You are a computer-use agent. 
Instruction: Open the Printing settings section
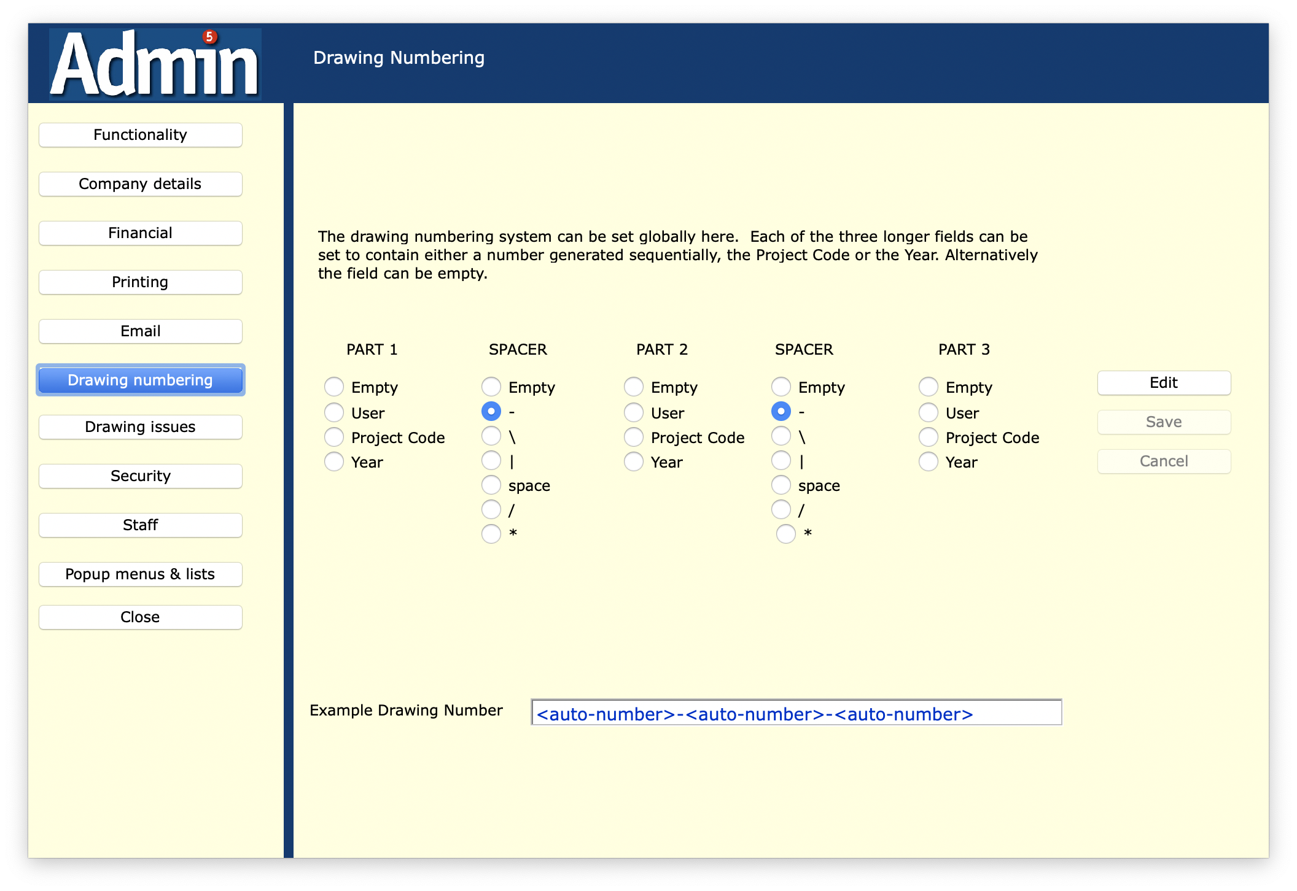coord(140,282)
